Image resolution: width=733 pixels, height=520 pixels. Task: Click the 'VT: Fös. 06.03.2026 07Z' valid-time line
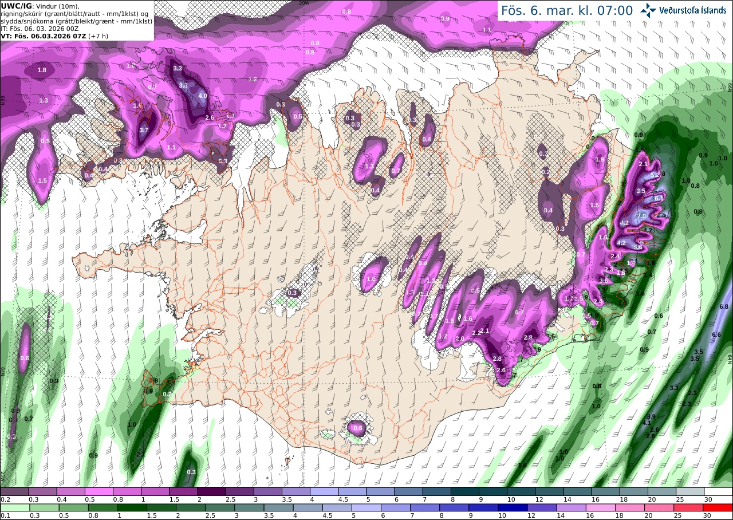coord(44,35)
